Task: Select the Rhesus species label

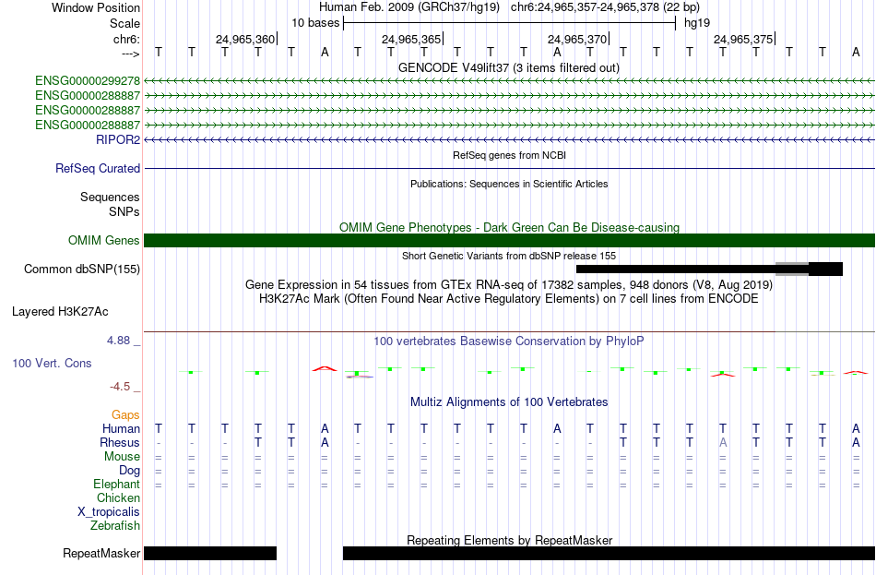Action: coord(120,442)
